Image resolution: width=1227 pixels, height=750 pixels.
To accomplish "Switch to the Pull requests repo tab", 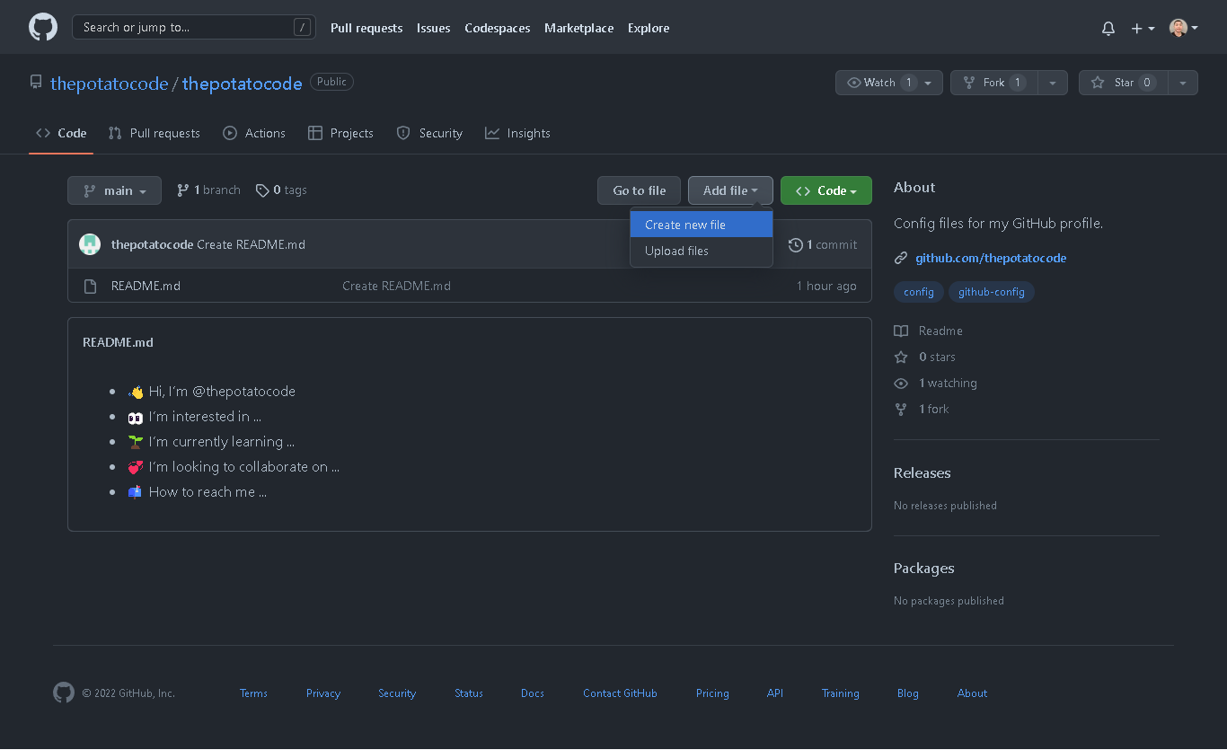I will [154, 133].
